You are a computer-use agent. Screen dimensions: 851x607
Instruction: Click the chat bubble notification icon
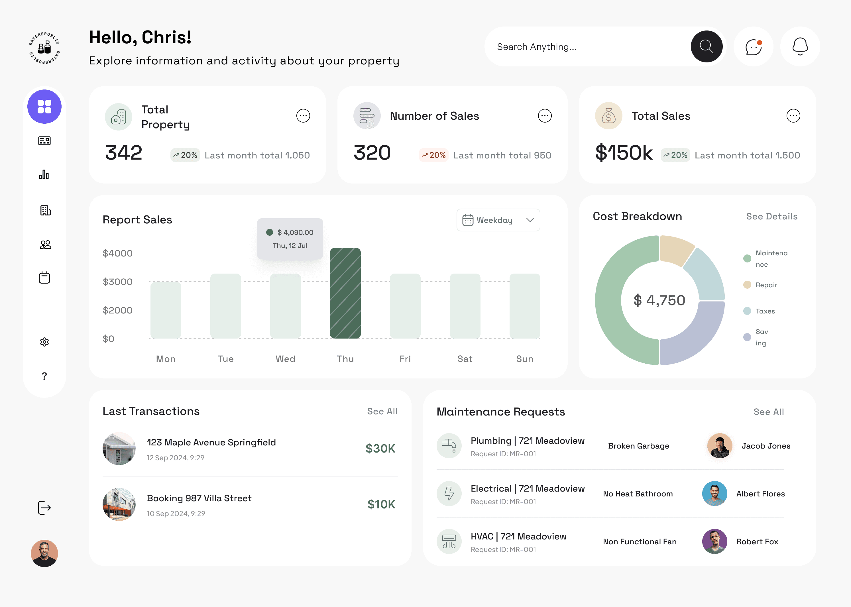point(754,46)
